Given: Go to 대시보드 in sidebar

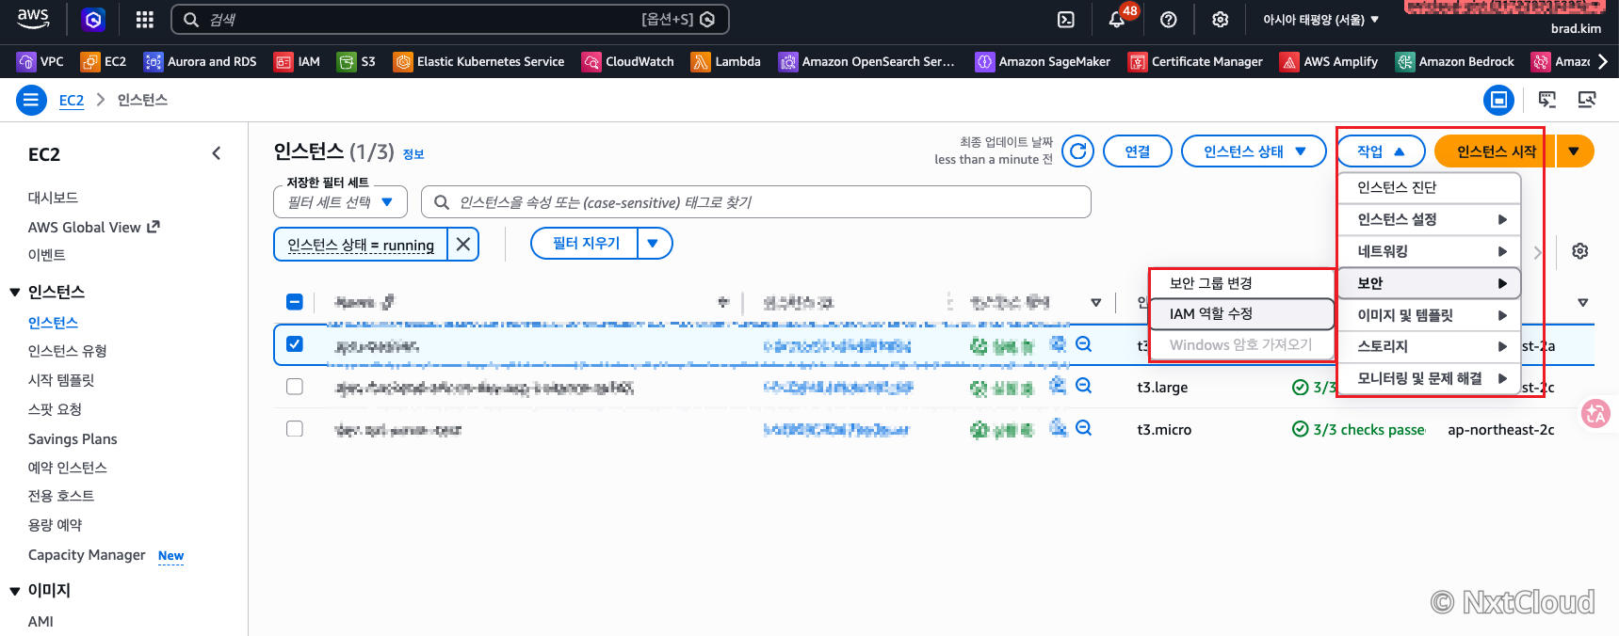Looking at the screenshot, I should coord(53,198).
